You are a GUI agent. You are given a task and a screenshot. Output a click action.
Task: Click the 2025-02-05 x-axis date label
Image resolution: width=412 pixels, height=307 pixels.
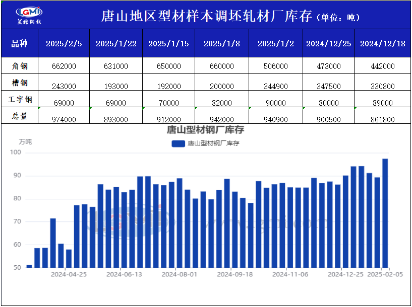point(385,275)
